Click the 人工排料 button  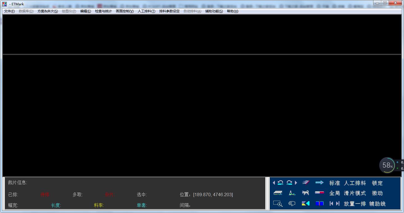click(x=355, y=183)
